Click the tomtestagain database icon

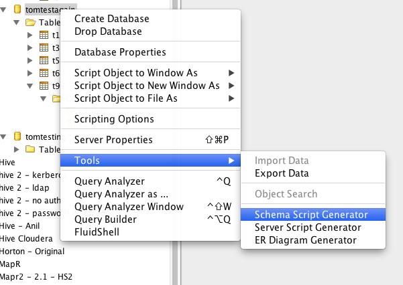pos(17,10)
